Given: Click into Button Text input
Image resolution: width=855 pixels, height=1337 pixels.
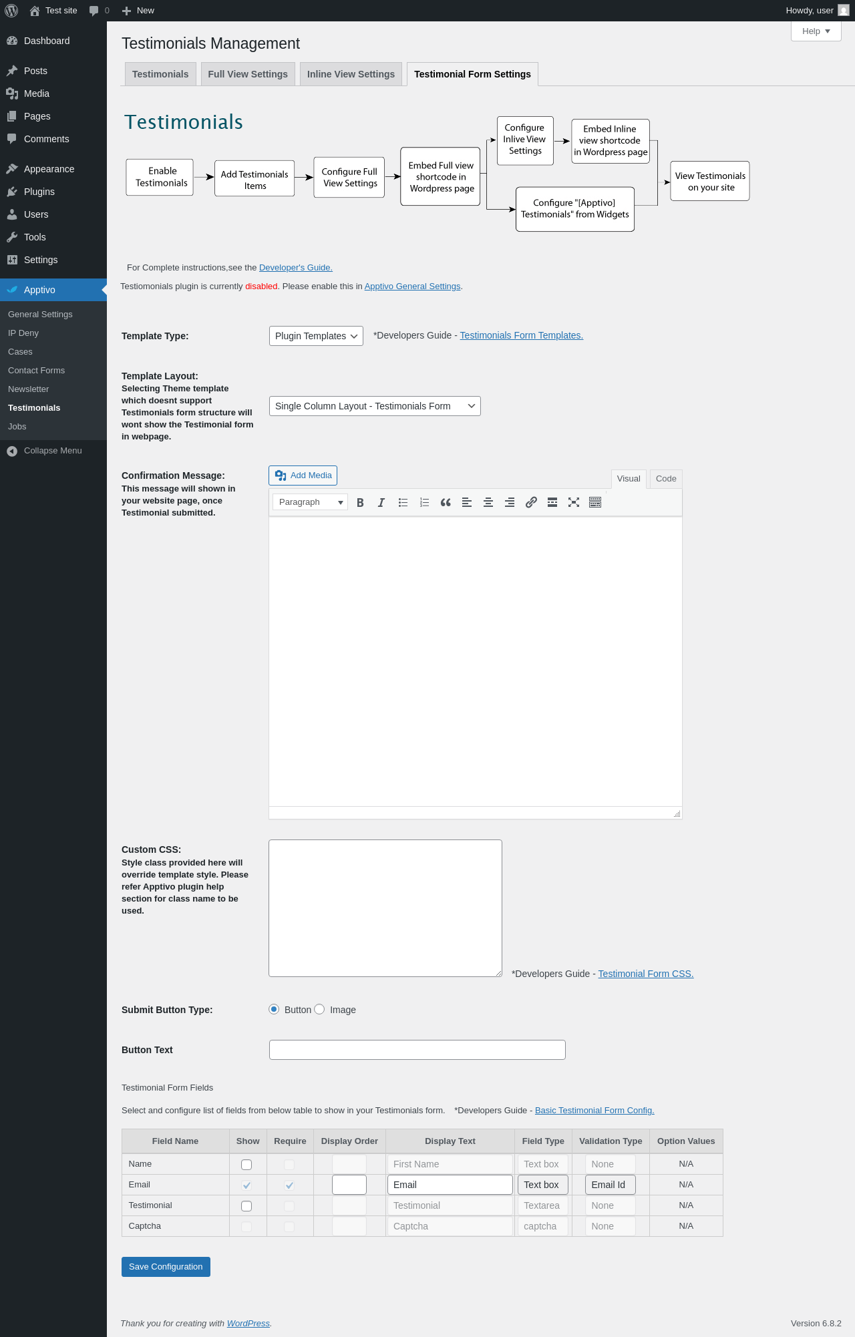Looking at the screenshot, I should tap(417, 1050).
